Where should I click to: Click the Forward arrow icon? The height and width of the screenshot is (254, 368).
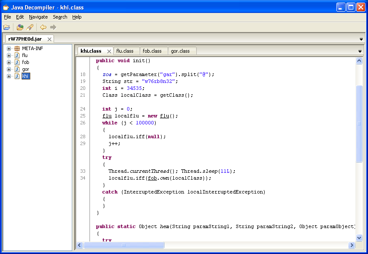click(x=53, y=27)
